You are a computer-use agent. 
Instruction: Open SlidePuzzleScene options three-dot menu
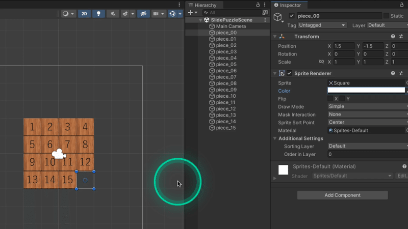point(265,20)
